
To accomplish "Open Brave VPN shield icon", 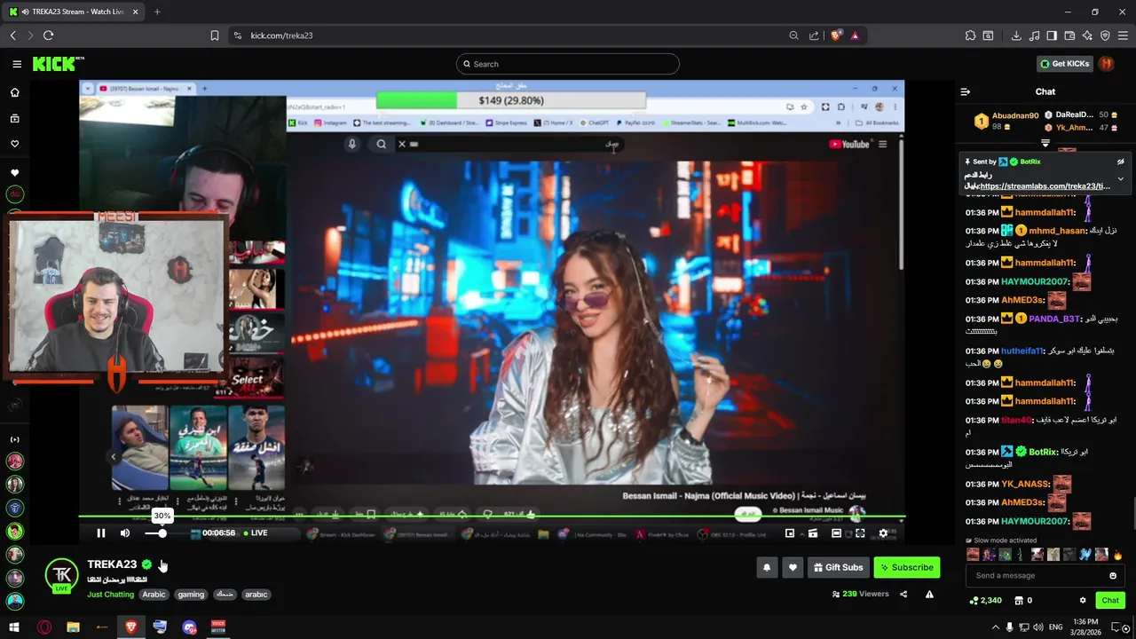I will [1105, 35].
